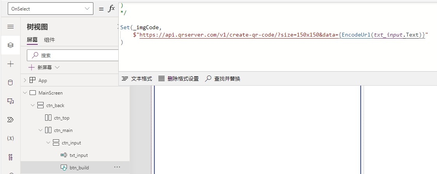Collapse the ctn_input container node

(x=49, y=142)
